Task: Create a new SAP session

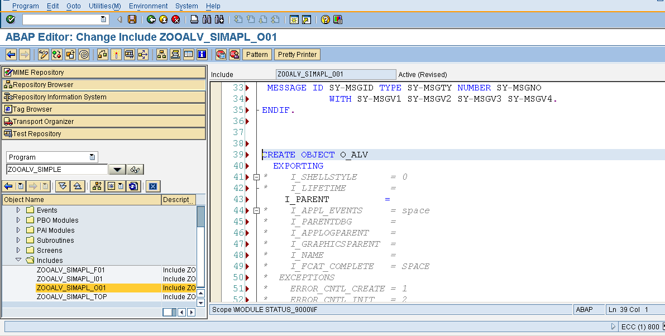Action: (x=293, y=18)
